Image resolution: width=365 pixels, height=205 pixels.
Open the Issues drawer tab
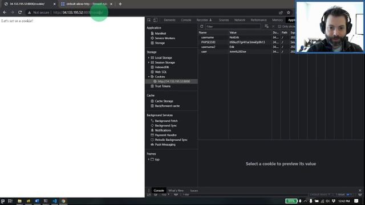point(194,191)
